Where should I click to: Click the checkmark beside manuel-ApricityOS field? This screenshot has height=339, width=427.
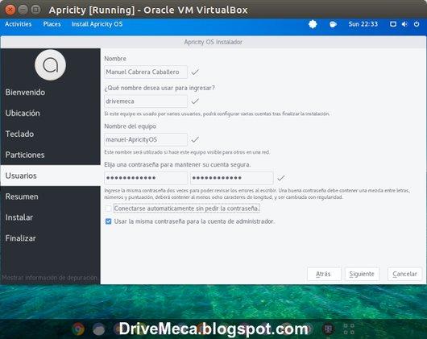[x=195, y=140]
